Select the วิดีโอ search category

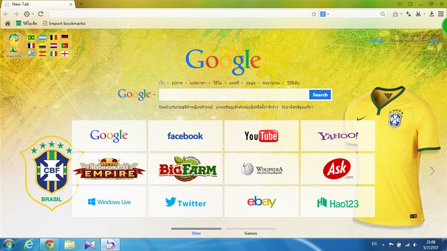[217, 83]
